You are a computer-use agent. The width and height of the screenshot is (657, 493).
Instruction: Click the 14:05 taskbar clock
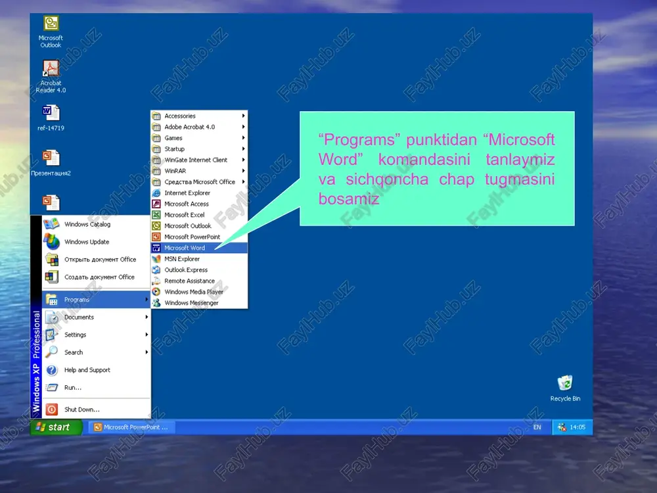pos(578,427)
